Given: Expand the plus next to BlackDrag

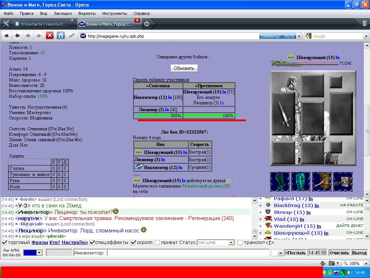Looking at the screenshot, I should point(260,206).
